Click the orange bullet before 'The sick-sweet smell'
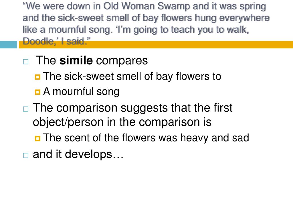293x220 pixels. tap(37, 77)
